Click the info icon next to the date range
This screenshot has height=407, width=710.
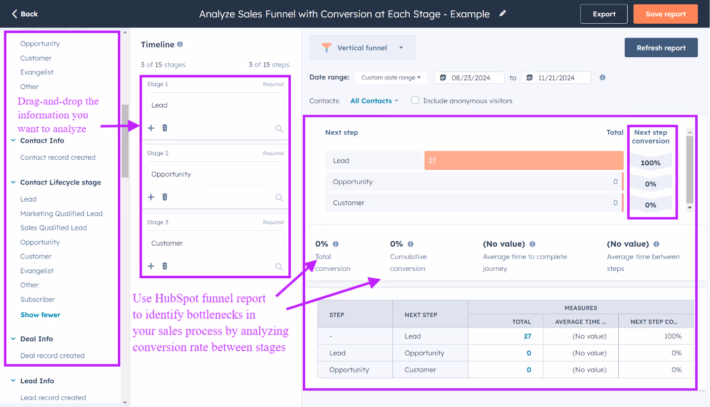(x=602, y=77)
